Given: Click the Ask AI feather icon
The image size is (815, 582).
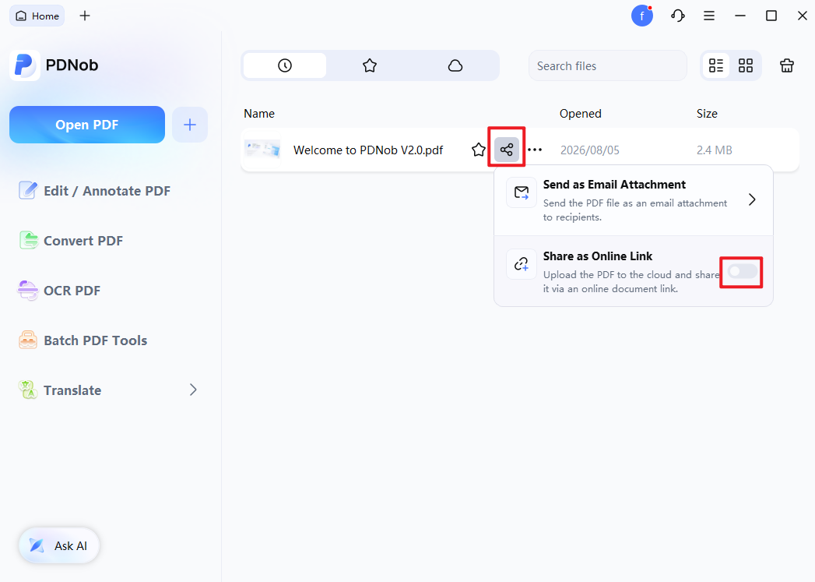Looking at the screenshot, I should point(37,545).
